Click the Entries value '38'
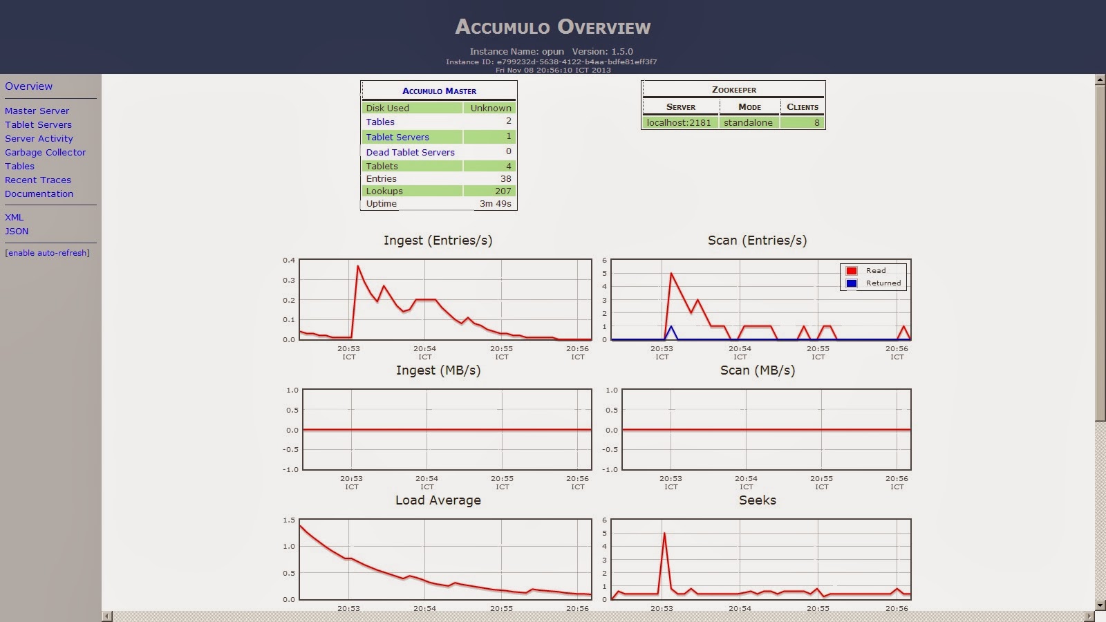The width and height of the screenshot is (1106, 622). (x=506, y=178)
